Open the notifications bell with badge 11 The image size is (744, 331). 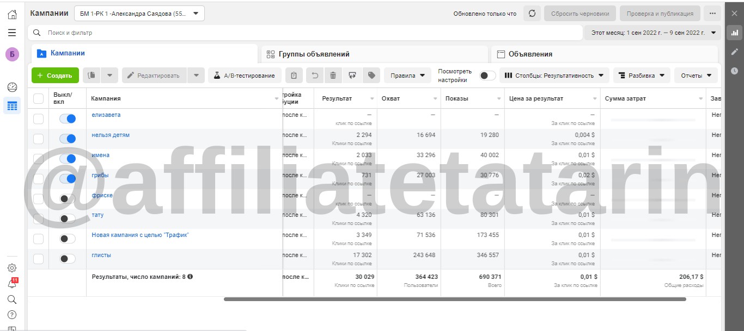12,283
